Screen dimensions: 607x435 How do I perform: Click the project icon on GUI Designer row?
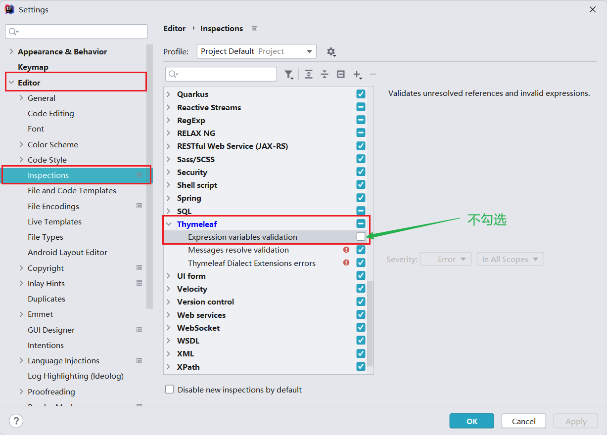140,330
